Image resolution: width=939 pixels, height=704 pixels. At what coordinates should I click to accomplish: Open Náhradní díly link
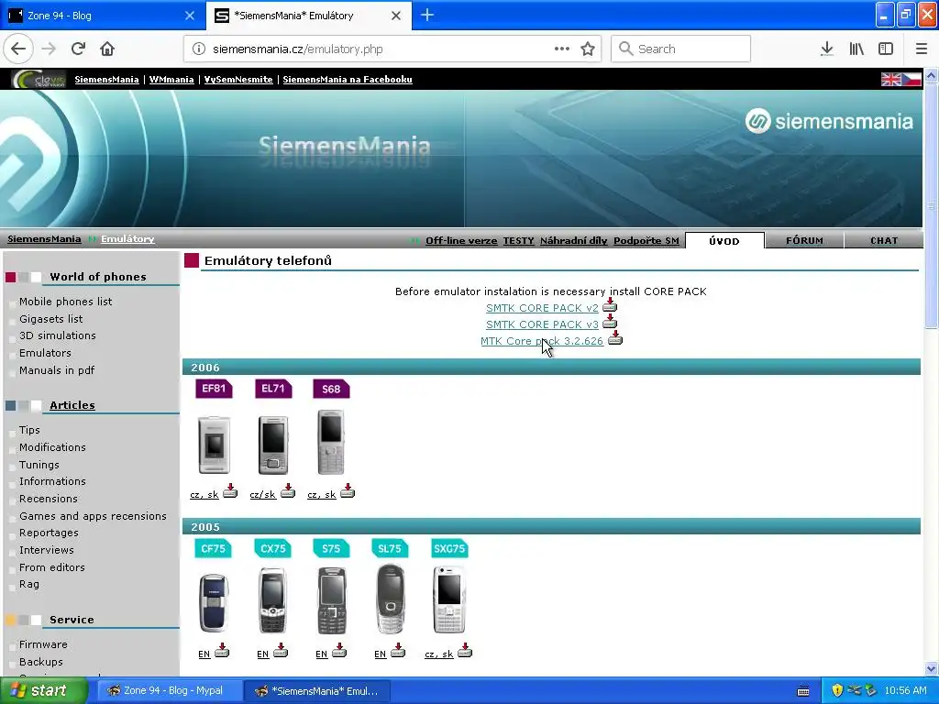click(x=574, y=241)
